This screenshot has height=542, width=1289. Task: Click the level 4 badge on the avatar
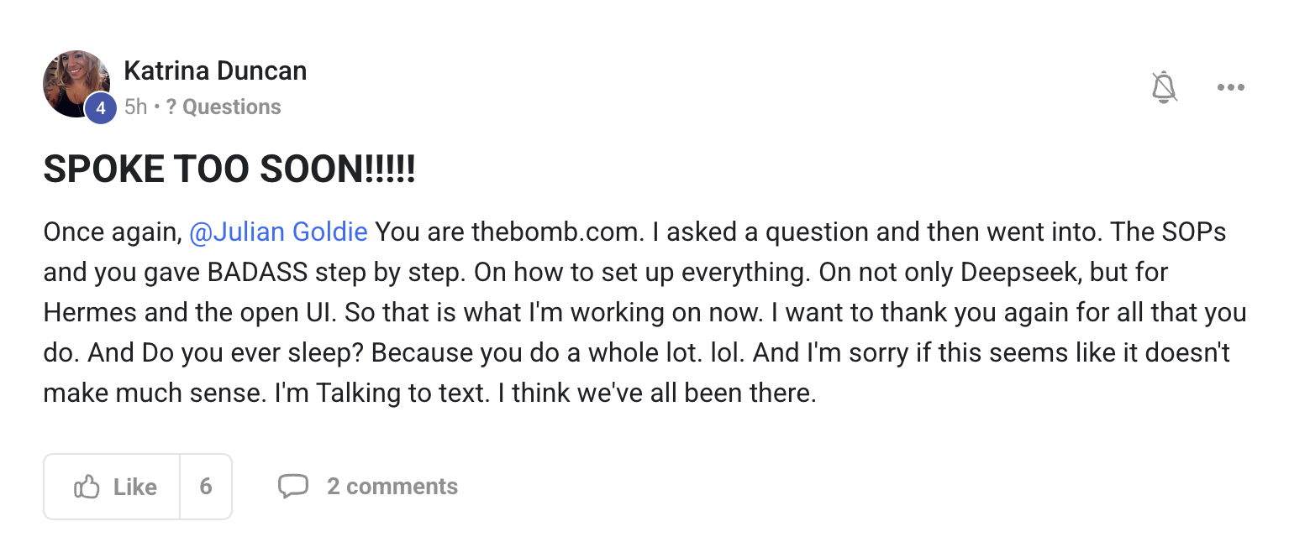(x=100, y=108)
